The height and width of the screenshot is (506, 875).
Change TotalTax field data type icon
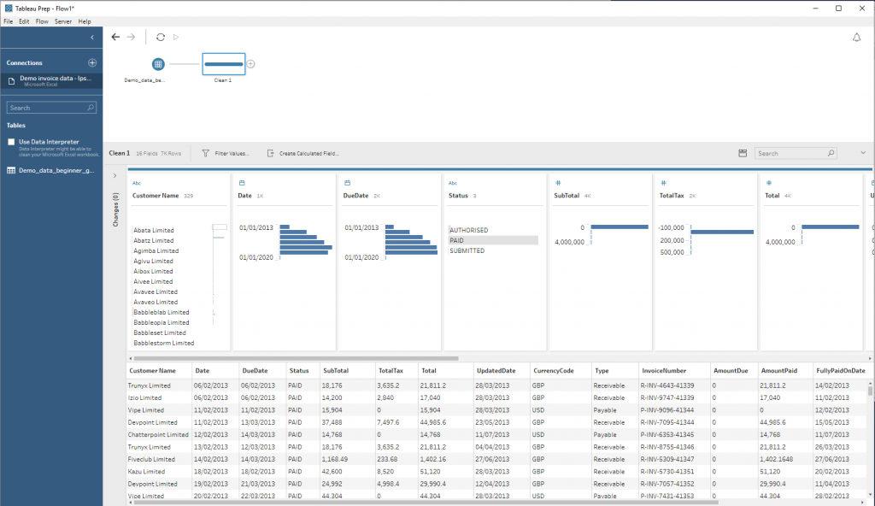click(x=663, y=183)
